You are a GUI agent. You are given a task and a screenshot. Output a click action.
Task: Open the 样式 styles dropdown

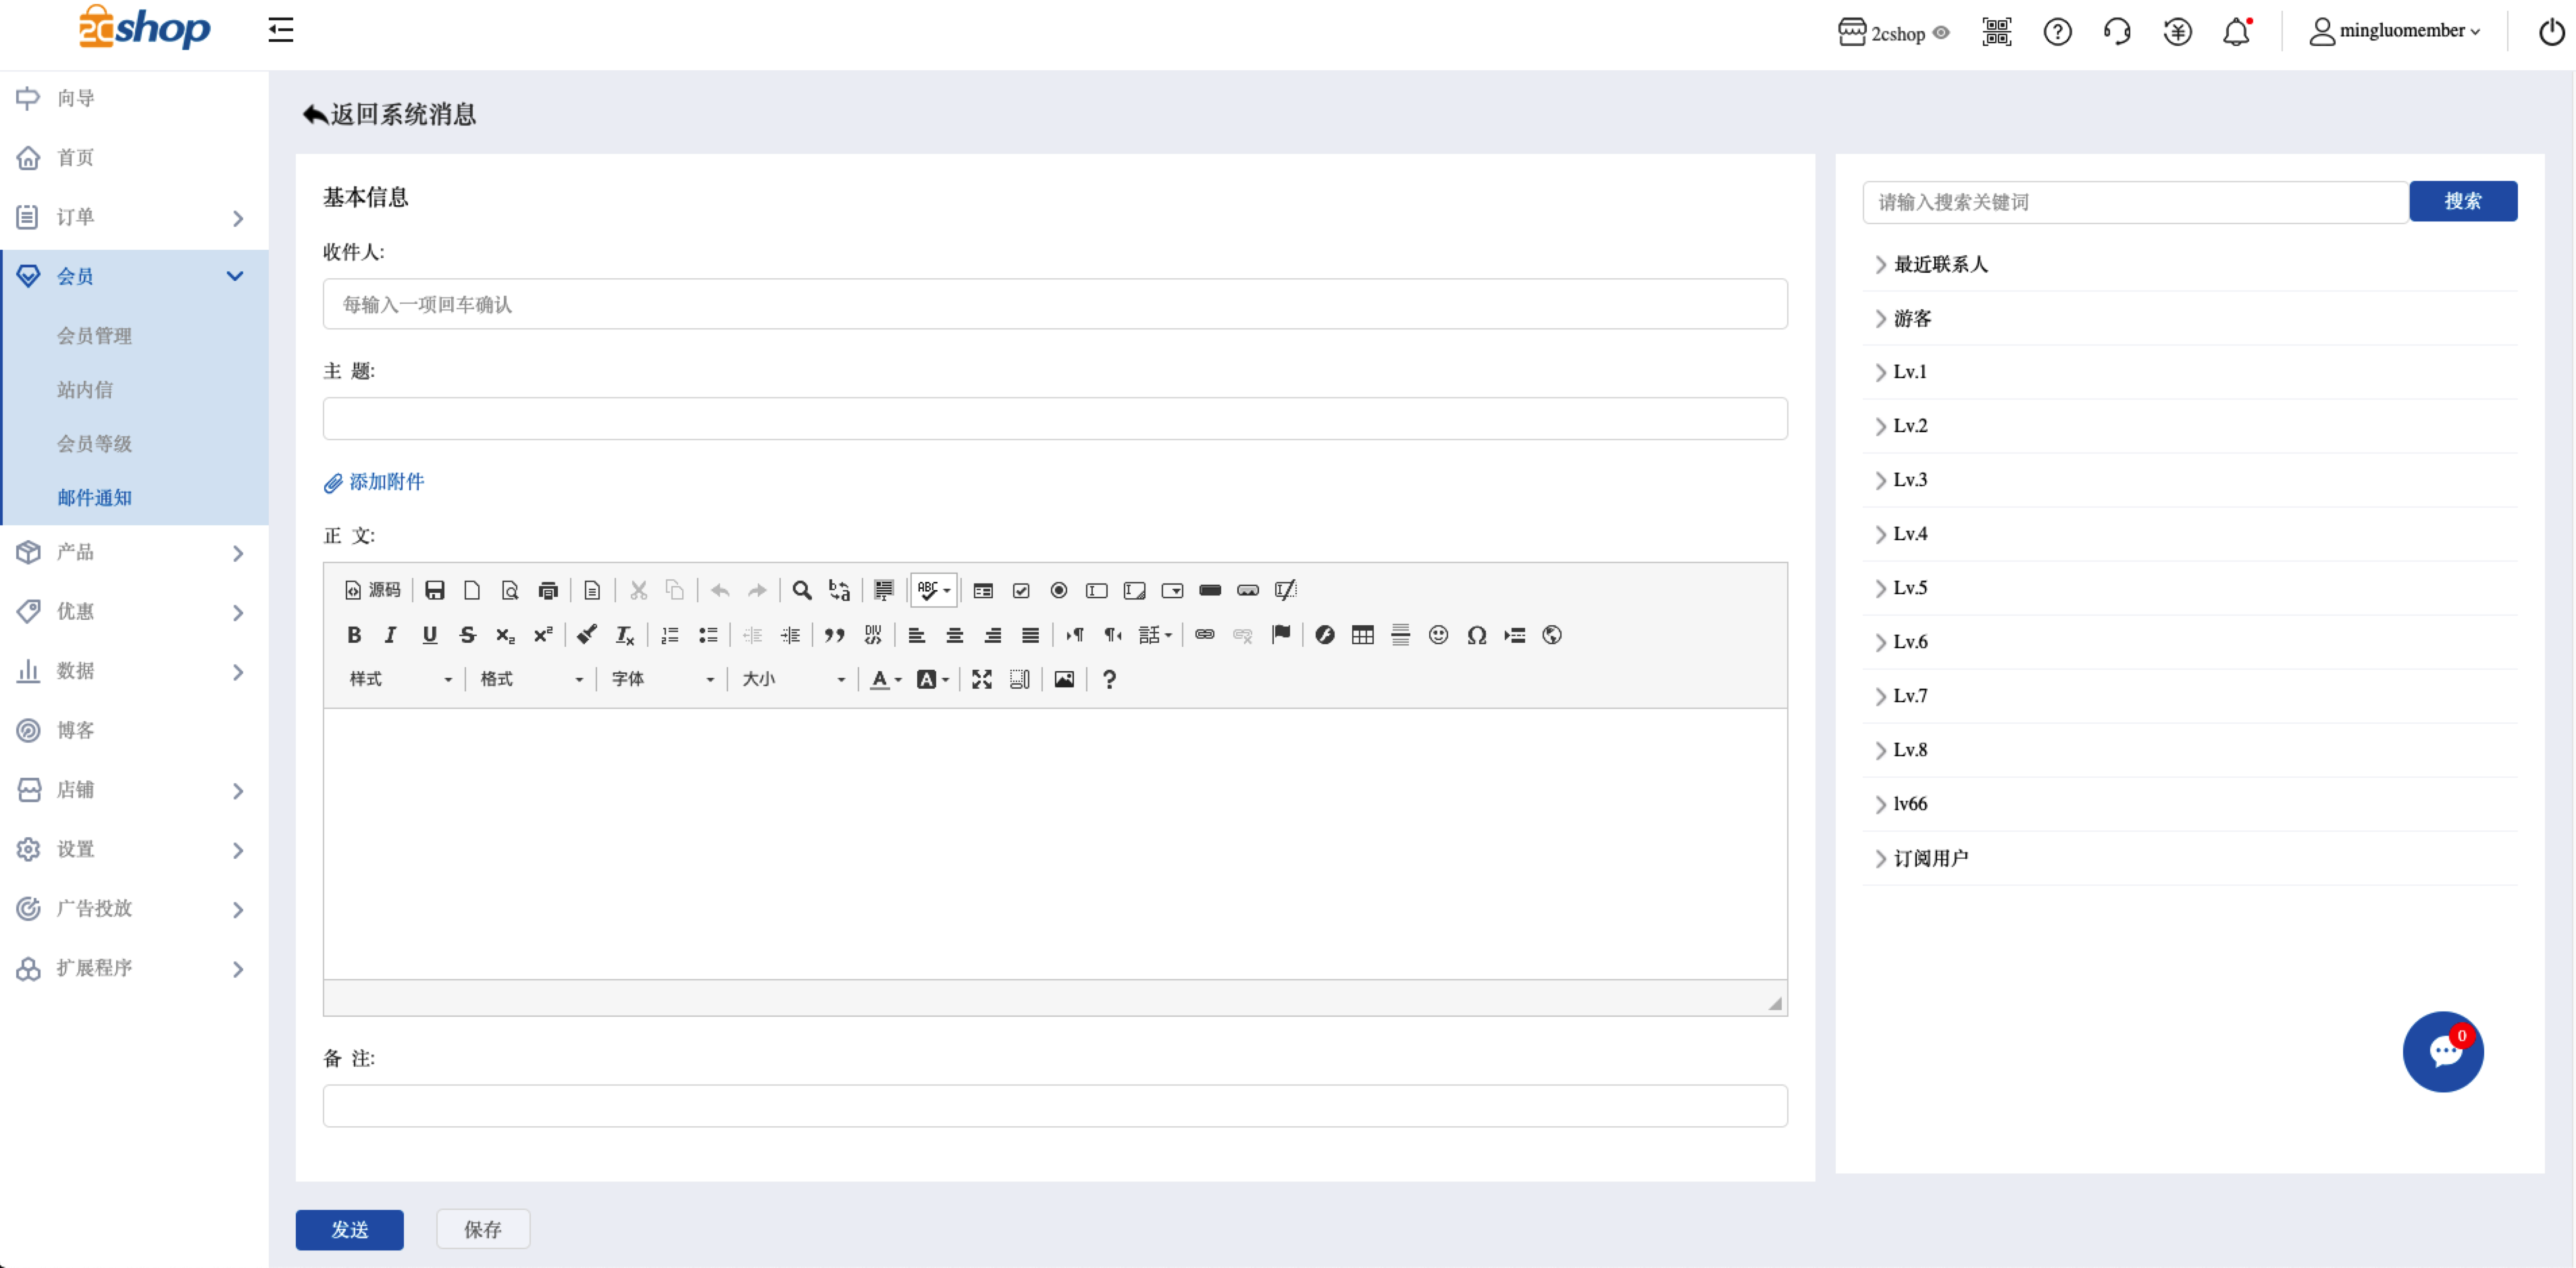pos(400,680)
